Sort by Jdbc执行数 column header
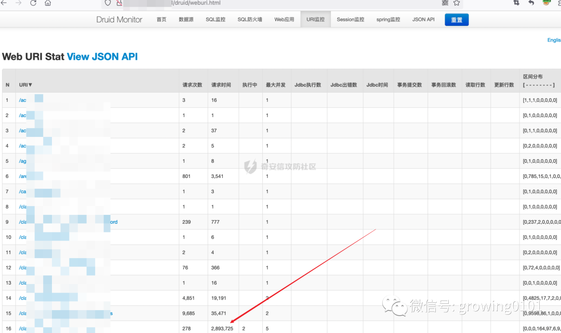This screenshot has width=561, height=333. (308, 85)
